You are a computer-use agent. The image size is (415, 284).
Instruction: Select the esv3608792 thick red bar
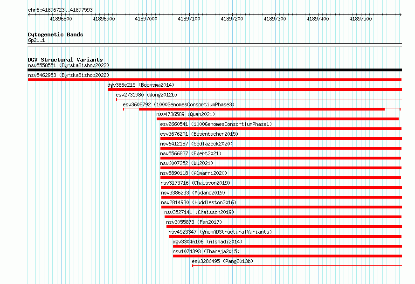pos(262,109)
